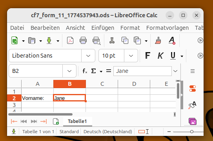Open the sidebar settings hamburger menu
Viewport: 213px width, 141px height.
click(x=193, y=71)
